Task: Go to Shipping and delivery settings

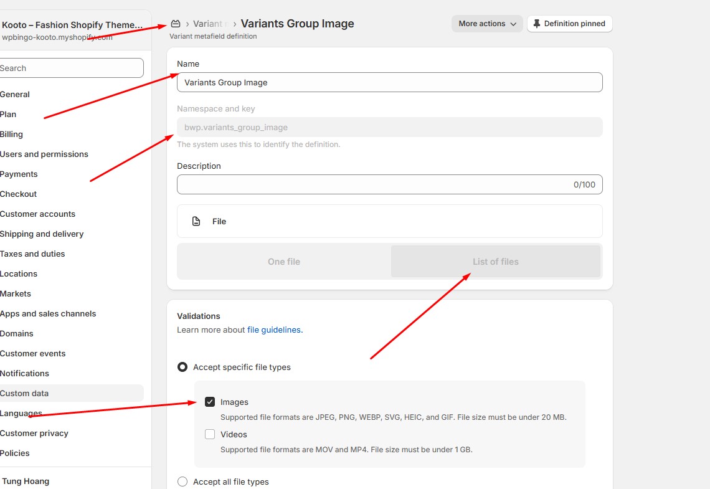Action: [42, 234]
